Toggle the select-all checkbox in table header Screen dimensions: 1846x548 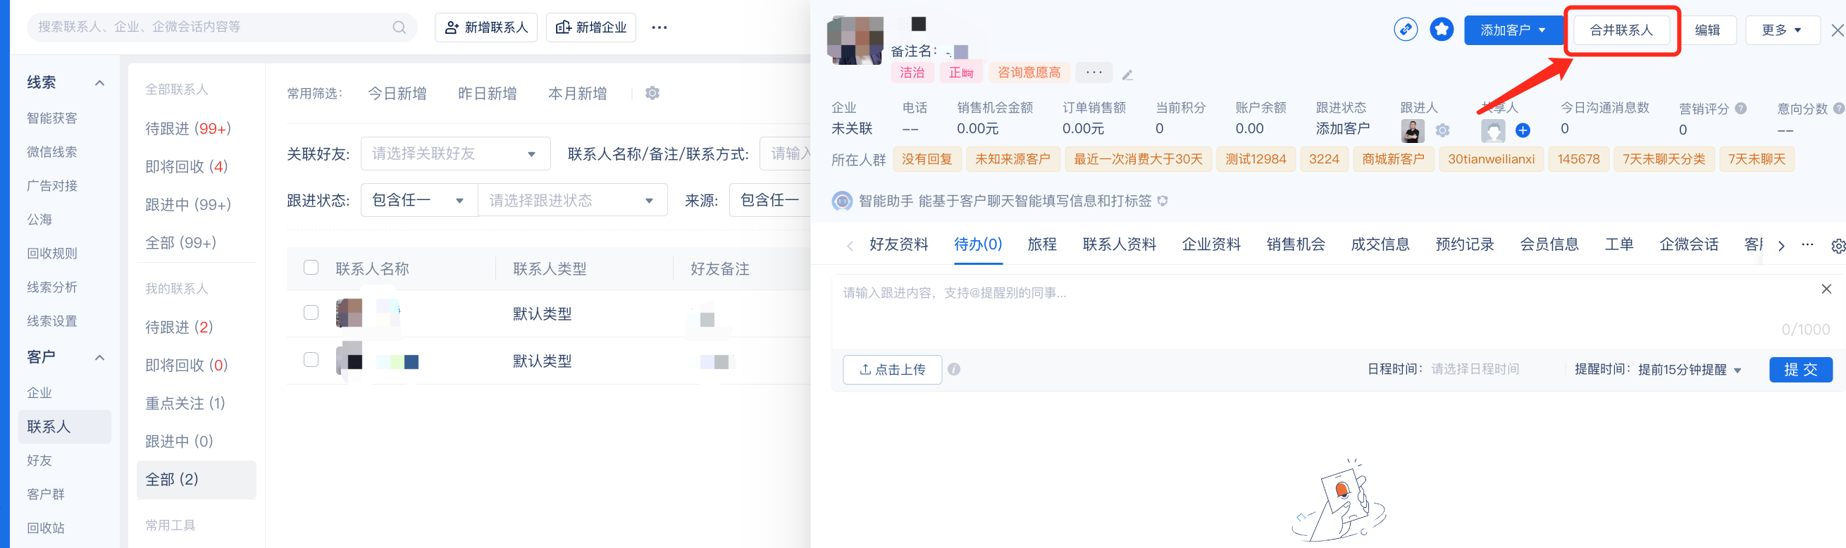click(x=311, y=267)
